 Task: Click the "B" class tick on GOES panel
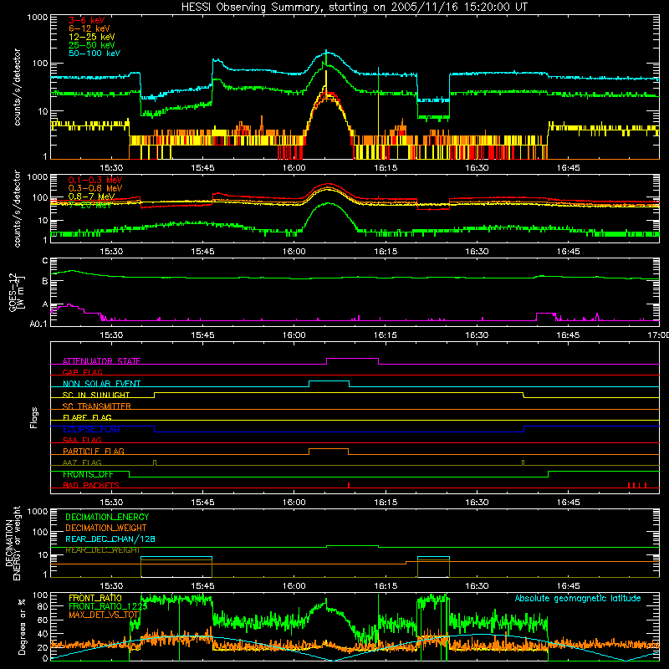click(45, 281)
